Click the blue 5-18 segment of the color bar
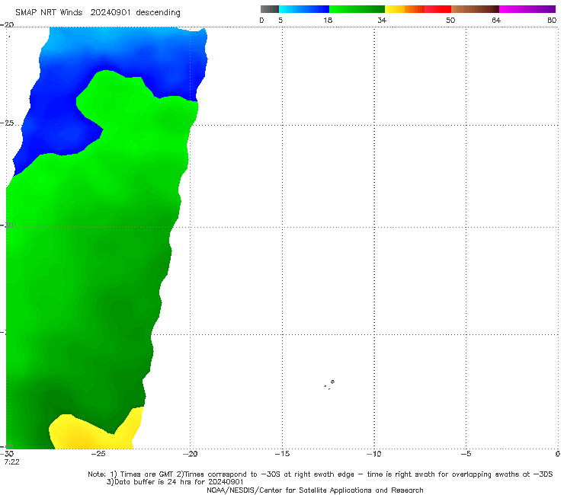This screenshot has height=495, width=564. 304,9
